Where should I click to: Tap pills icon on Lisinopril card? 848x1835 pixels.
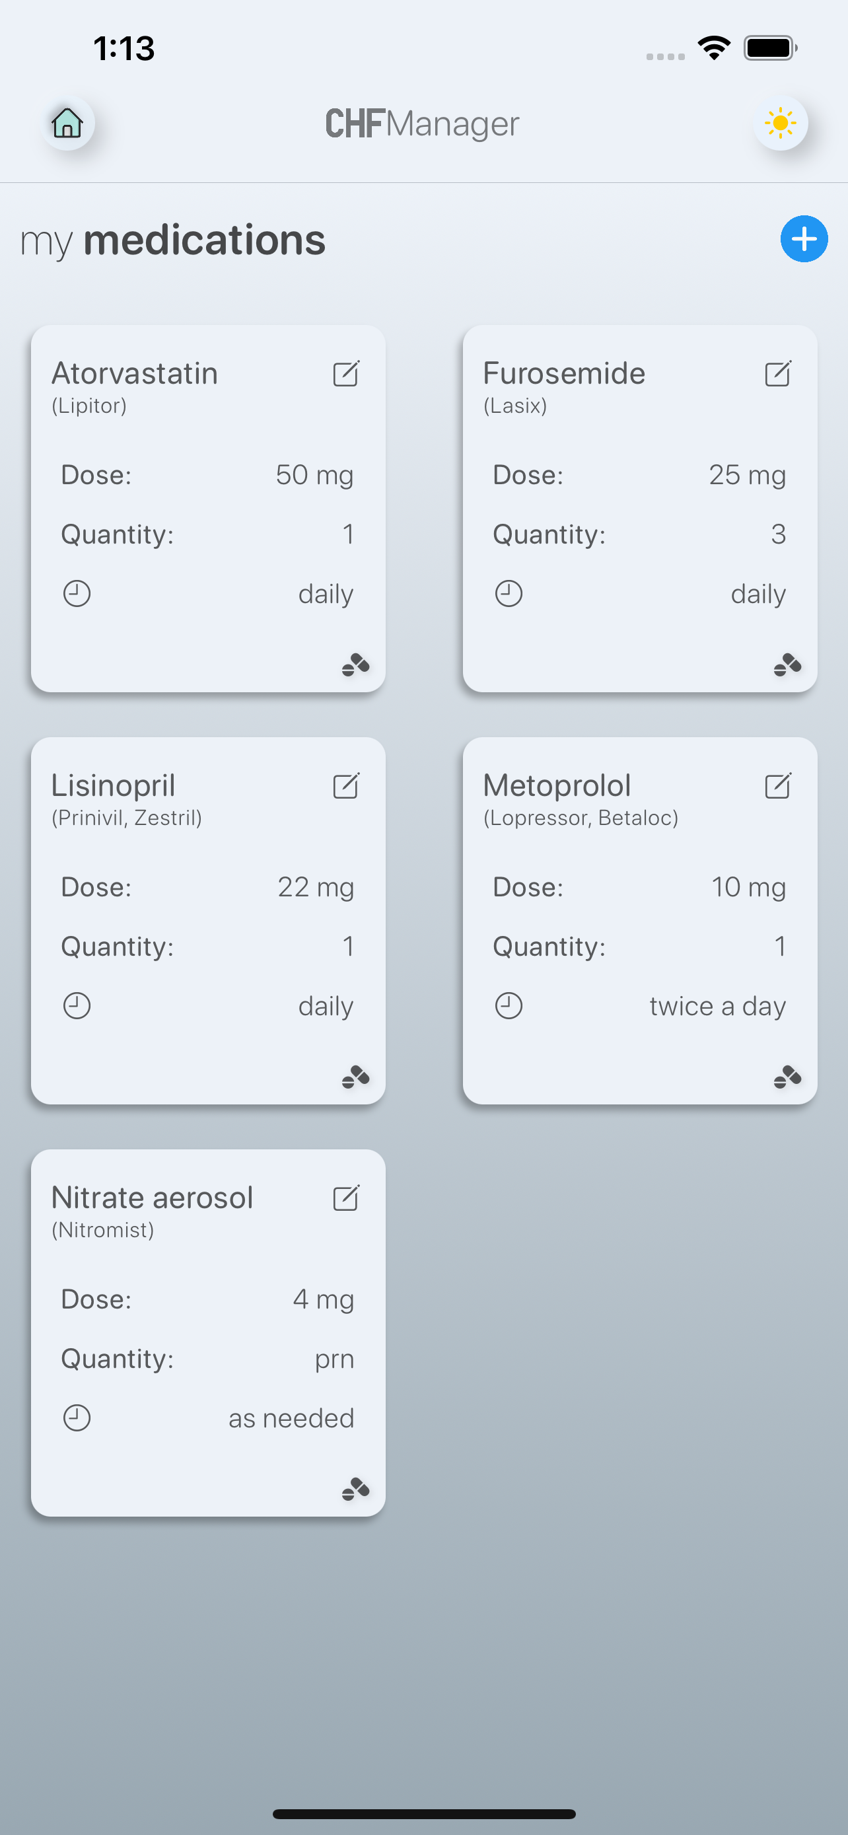355,1076
